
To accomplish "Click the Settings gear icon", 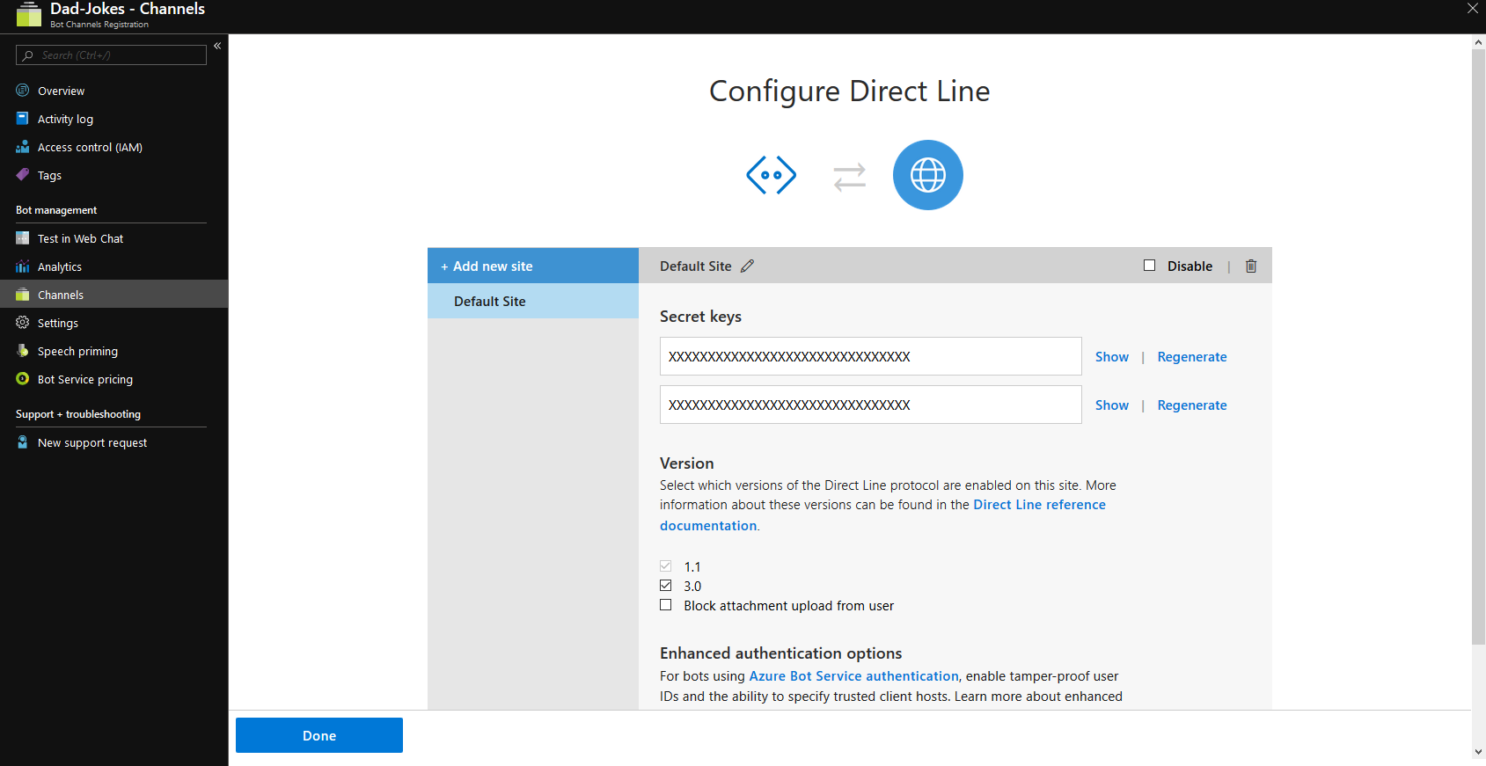I will click(23, 323).
